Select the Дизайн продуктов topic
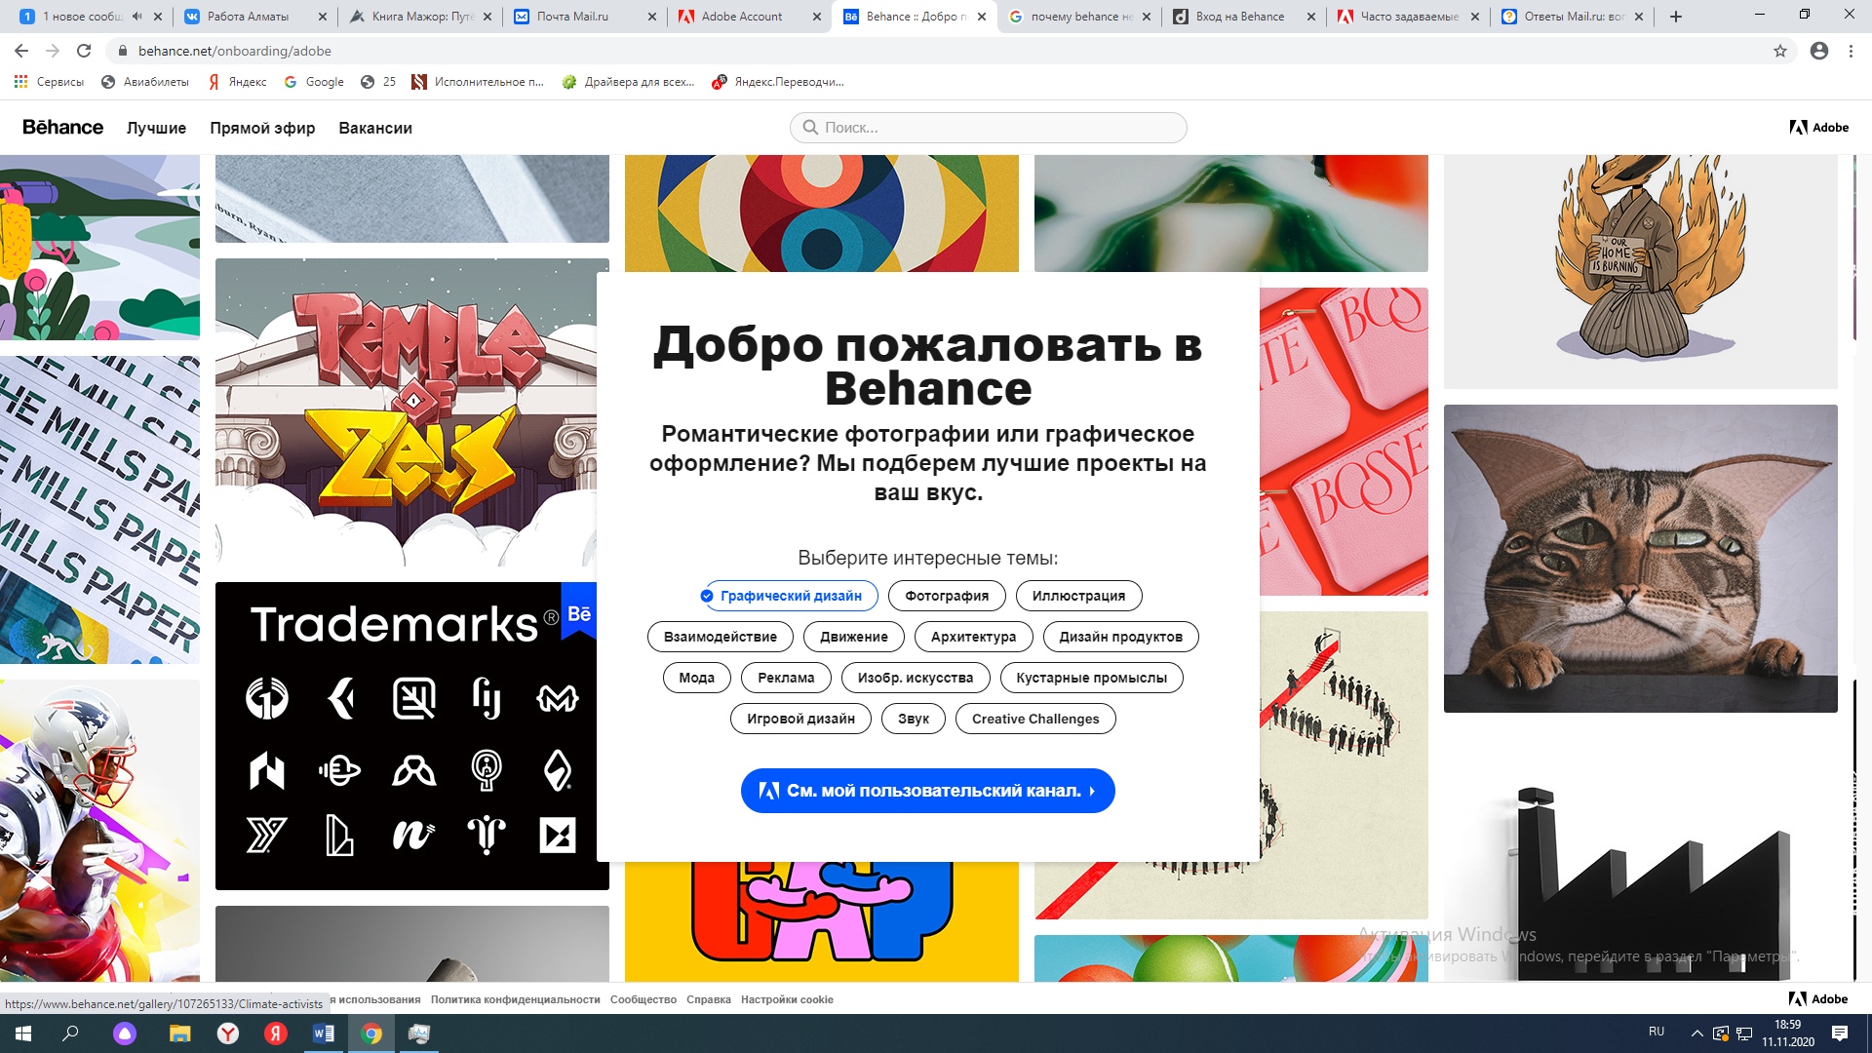Screen dimensions: 1872x1053 (1120, 637)
